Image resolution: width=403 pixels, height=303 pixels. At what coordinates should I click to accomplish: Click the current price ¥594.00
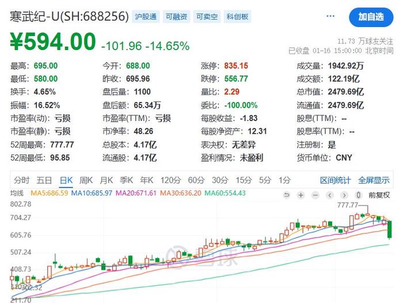pyautogui.click(x=53, y=41)
